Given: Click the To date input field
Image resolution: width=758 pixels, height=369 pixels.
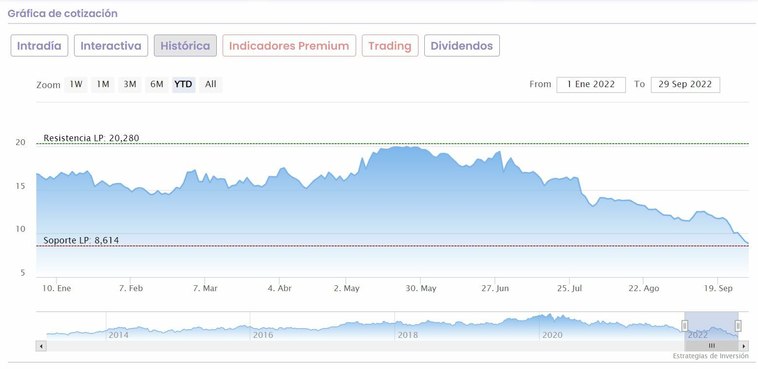Looking at the screenshot, I should [x=685, y=84].
